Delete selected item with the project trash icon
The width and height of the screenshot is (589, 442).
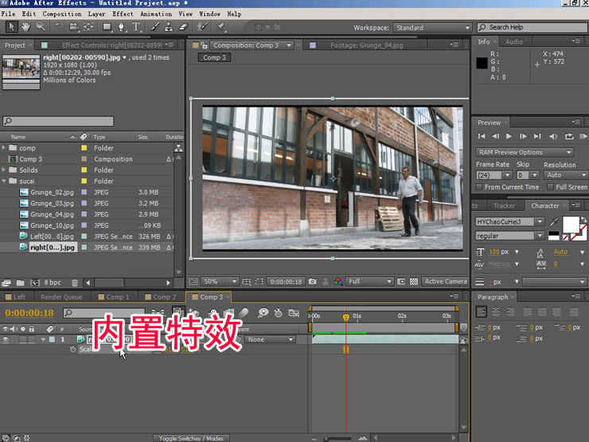coord(72,283)
